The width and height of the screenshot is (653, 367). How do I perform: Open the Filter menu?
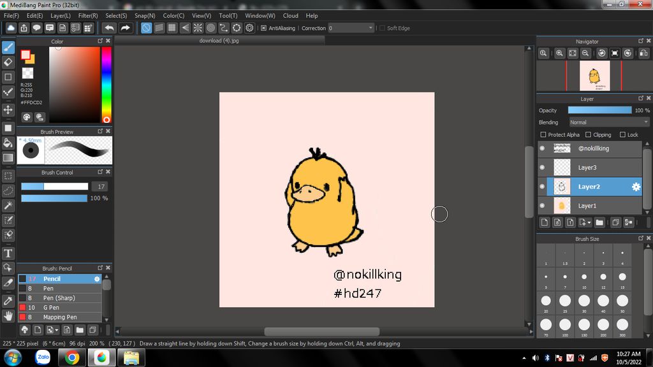coord(88,15)
